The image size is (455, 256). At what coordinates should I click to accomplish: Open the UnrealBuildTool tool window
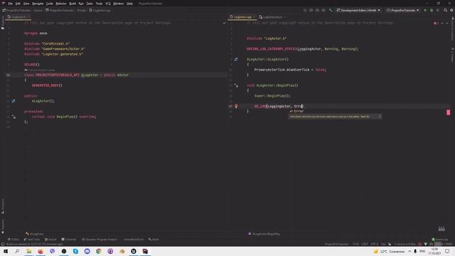tap(133, 240)
